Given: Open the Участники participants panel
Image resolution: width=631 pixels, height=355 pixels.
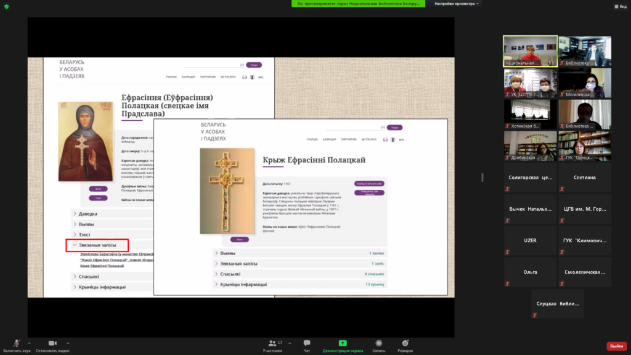Looking at the screenshot, I should [272, 346].
